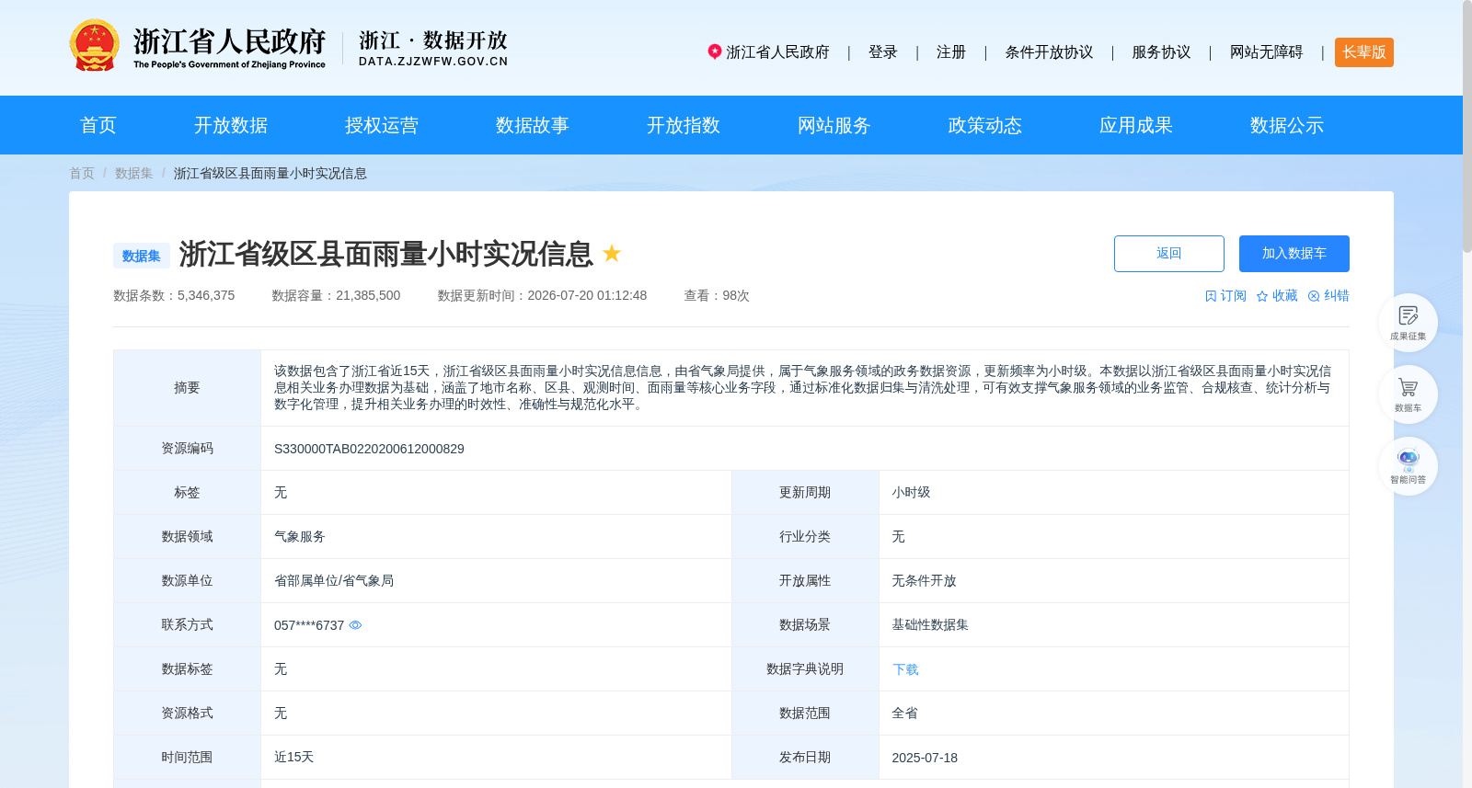This screenshot has height=788, width=1472.
Task: Click resource code S330000TAB0220200612000829
Action: click(369, 449)
